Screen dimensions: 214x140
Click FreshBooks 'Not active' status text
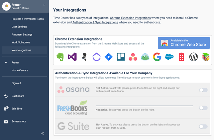click(x=125, y=110)
